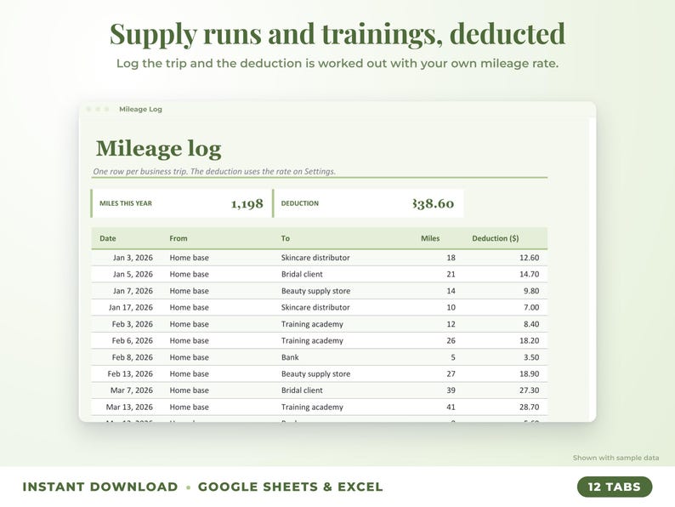Select the Jan 7, 2026 date cell
This screenshot has width=675, height=507.
(x=133, y=291)
